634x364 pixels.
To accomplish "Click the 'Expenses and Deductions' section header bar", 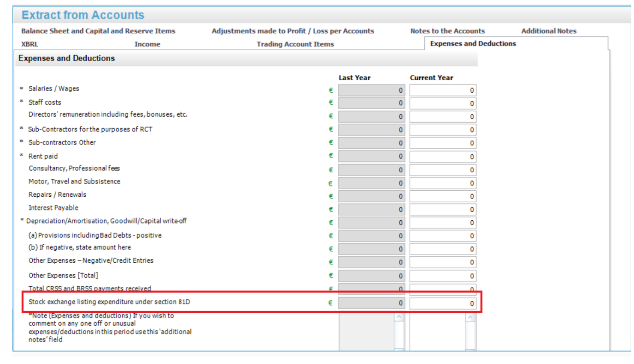I will click(x=247, y=59).
